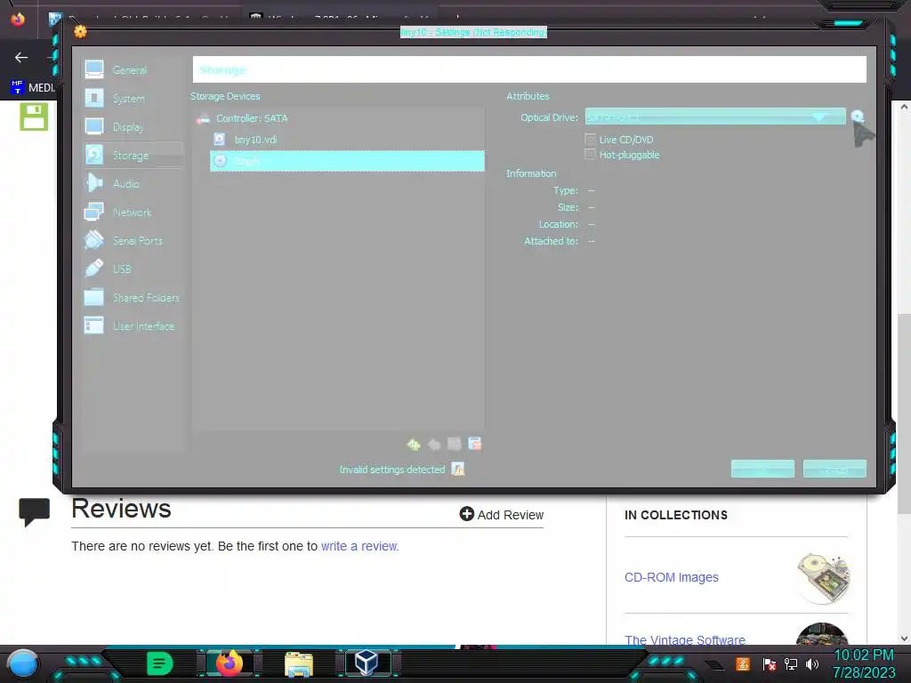Click the add attachment icon below storage tree

(455, 445)
